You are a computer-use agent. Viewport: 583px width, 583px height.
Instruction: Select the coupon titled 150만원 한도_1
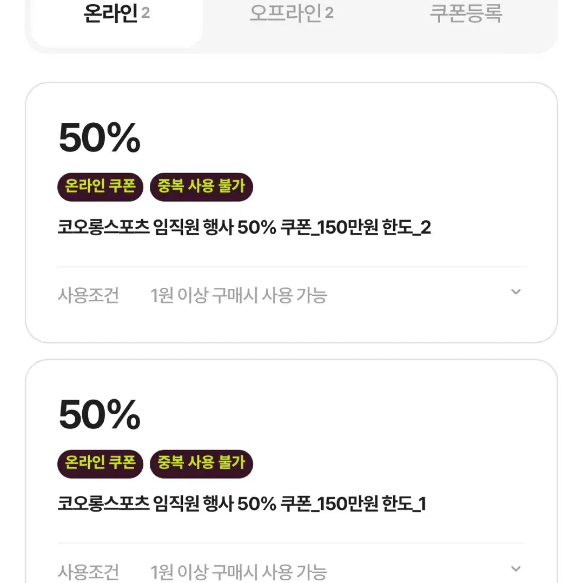242,504
